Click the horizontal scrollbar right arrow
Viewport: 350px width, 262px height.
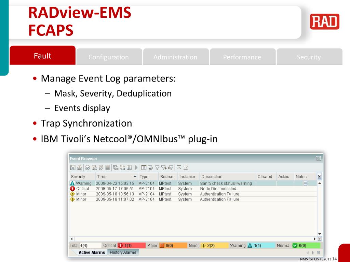point(315,239)
